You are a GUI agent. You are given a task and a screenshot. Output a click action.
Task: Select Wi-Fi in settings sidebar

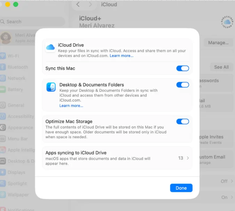click(x=13, y=56)
